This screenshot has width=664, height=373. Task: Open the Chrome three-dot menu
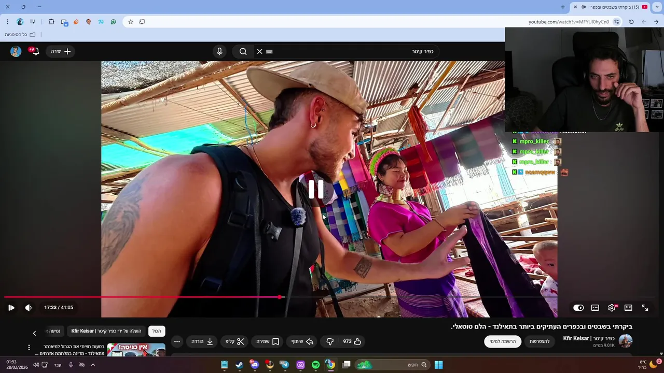tap(7, 22)
